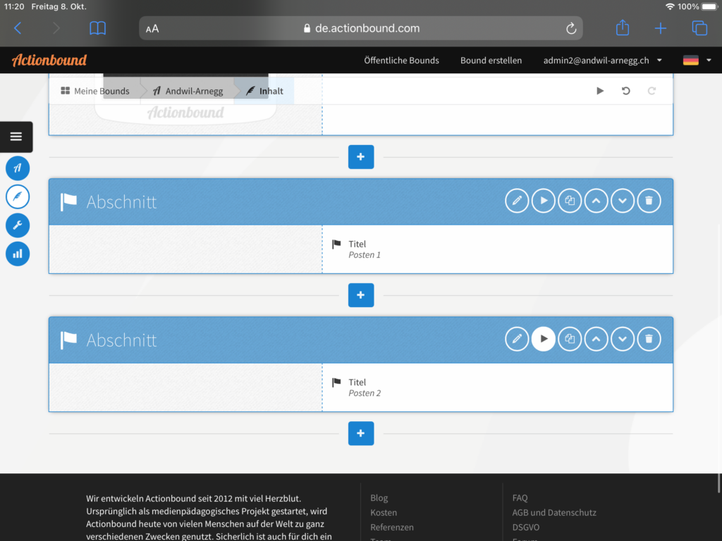Viewport: 722px width, 541px height.
Task: Click the pencil edit icon of Posten 1 section
Action: click(517, 201)
